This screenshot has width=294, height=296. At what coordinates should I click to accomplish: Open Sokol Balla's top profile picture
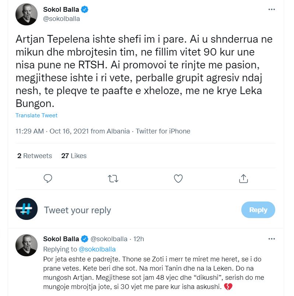(x=27, y=15)
